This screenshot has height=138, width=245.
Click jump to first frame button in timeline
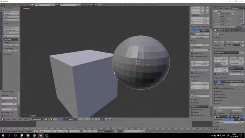[x=83, y=131]
